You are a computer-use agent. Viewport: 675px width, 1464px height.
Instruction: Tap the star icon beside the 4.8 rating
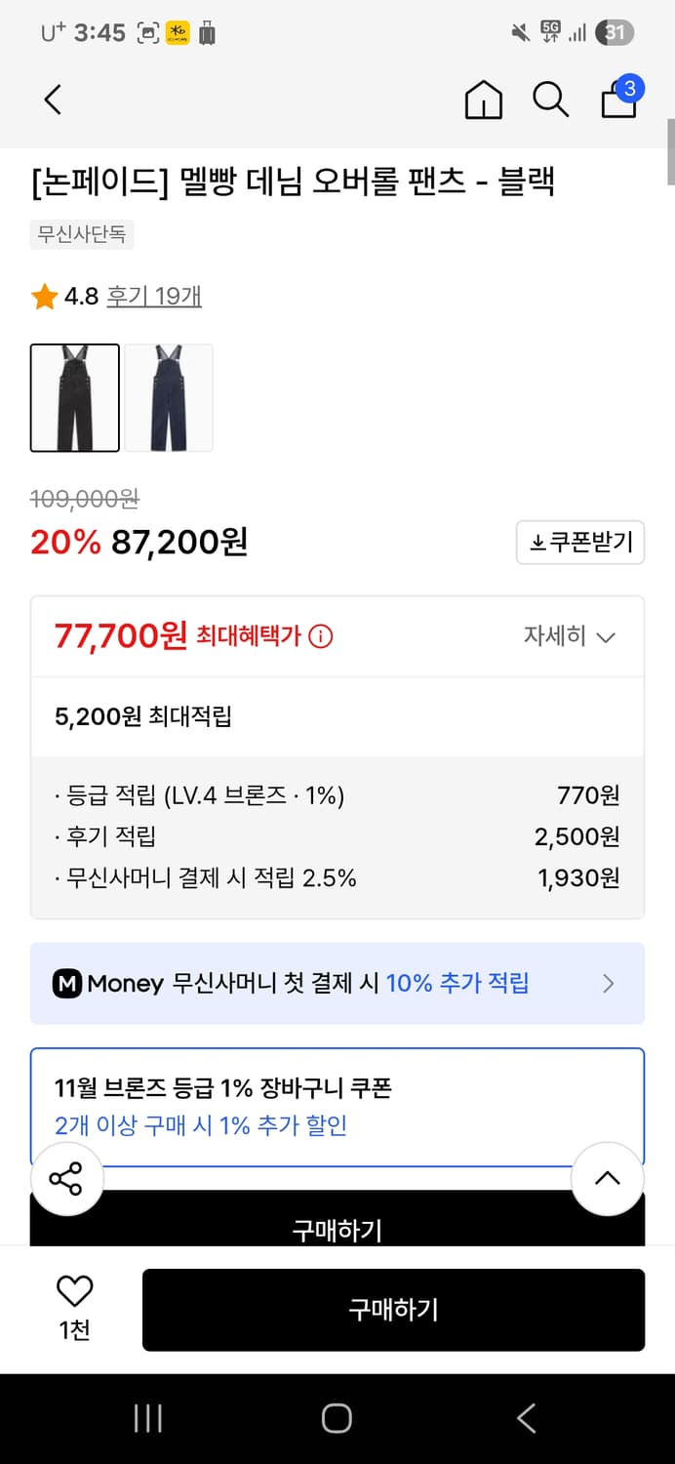coord(43,296)
